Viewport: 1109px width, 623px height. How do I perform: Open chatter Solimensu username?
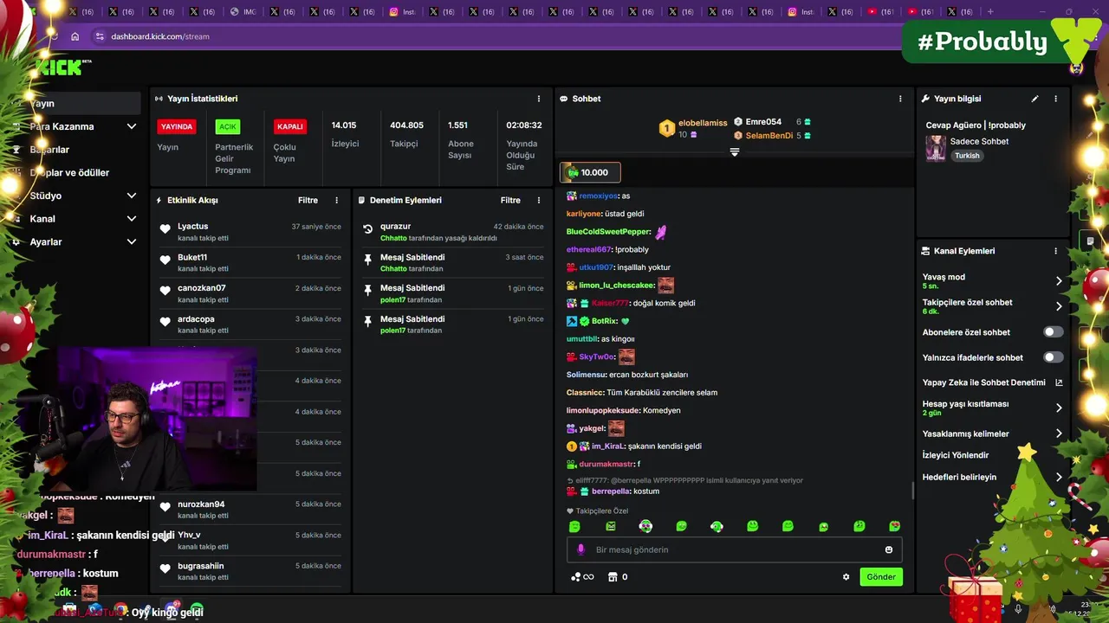[x=586, y=375]
